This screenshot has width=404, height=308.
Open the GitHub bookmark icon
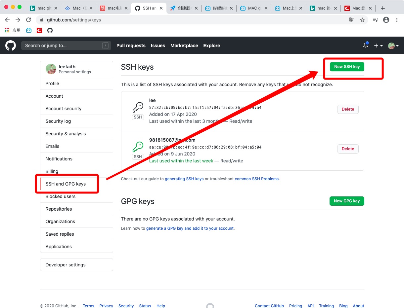(x=50, y=30)
